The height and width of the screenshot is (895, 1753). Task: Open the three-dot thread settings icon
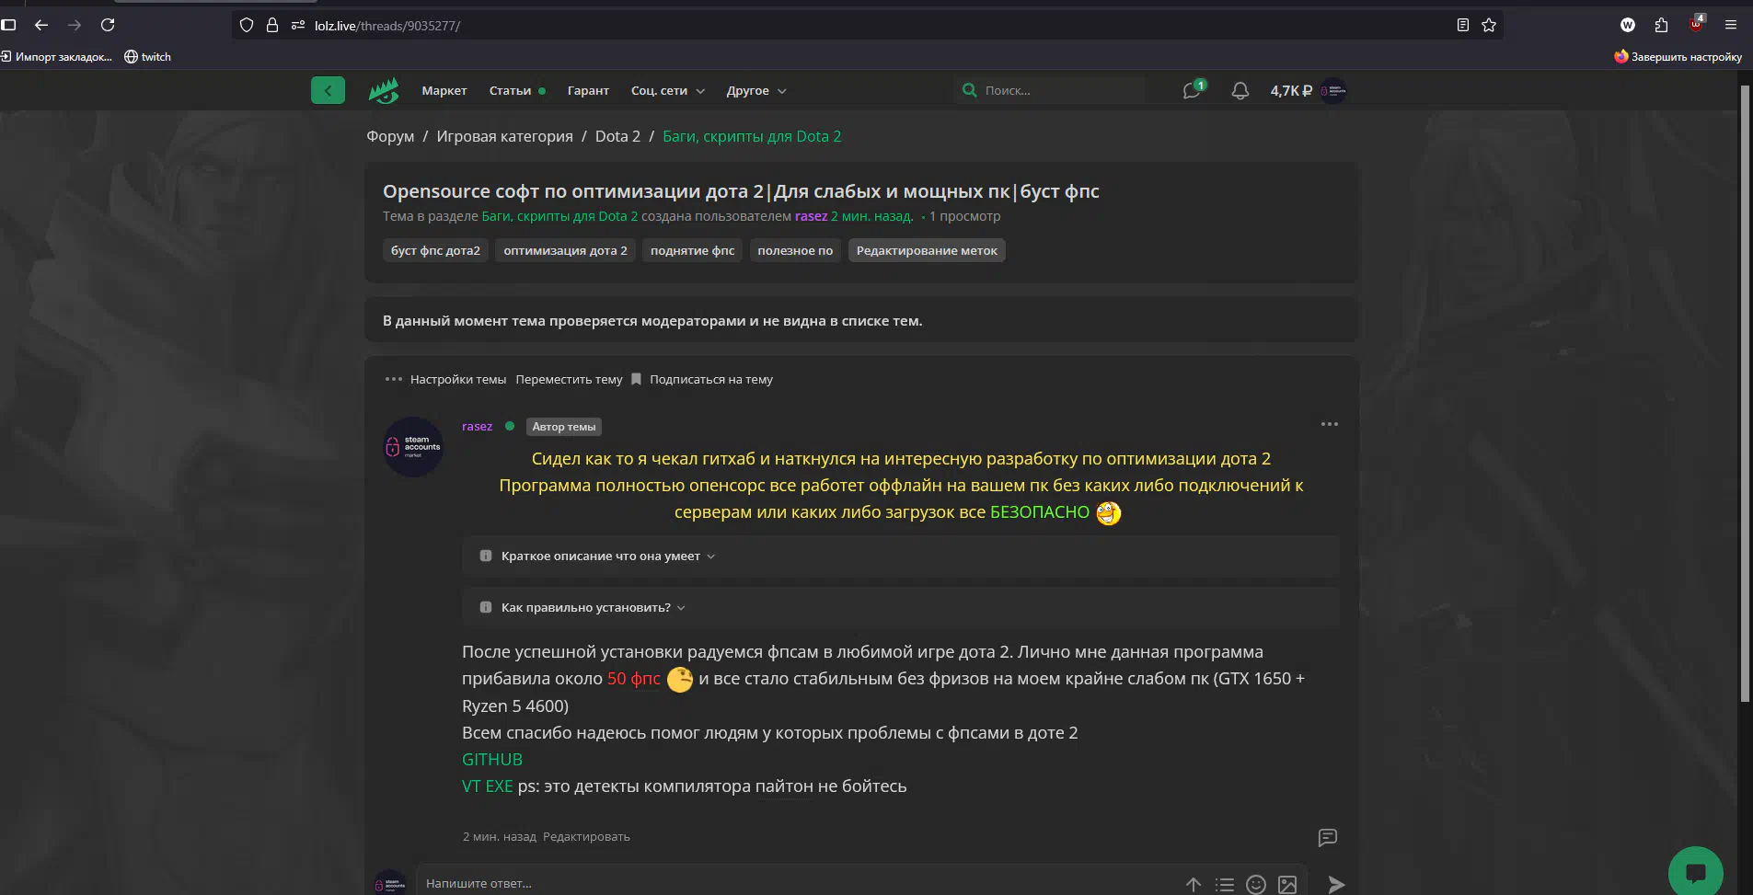[394, 379]
